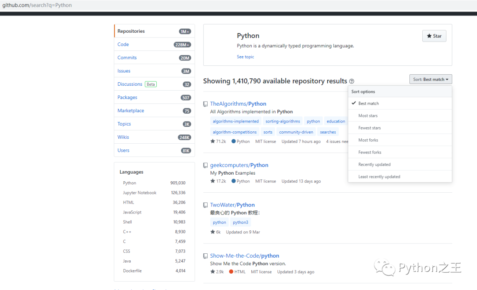The image size is (477, 290).
Task: Select the Repositories search category
Action: [x=154, y=31]
